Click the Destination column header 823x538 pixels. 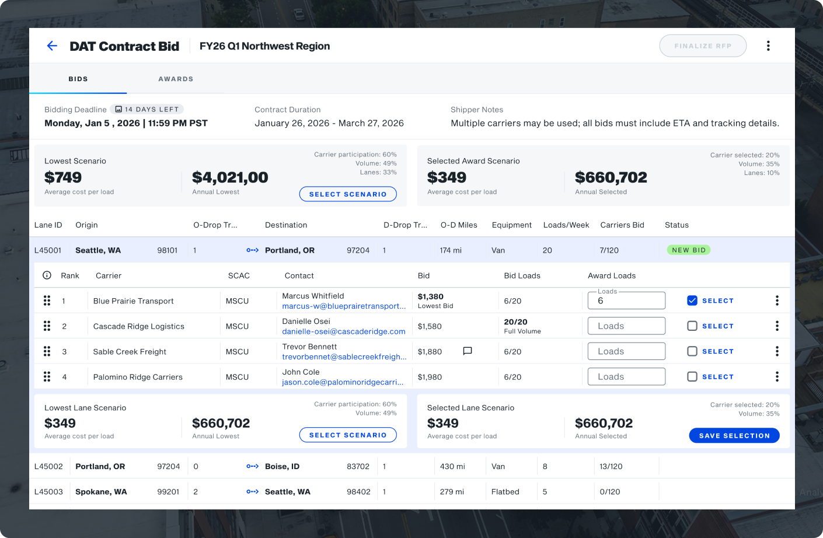[x=286, y=225]
